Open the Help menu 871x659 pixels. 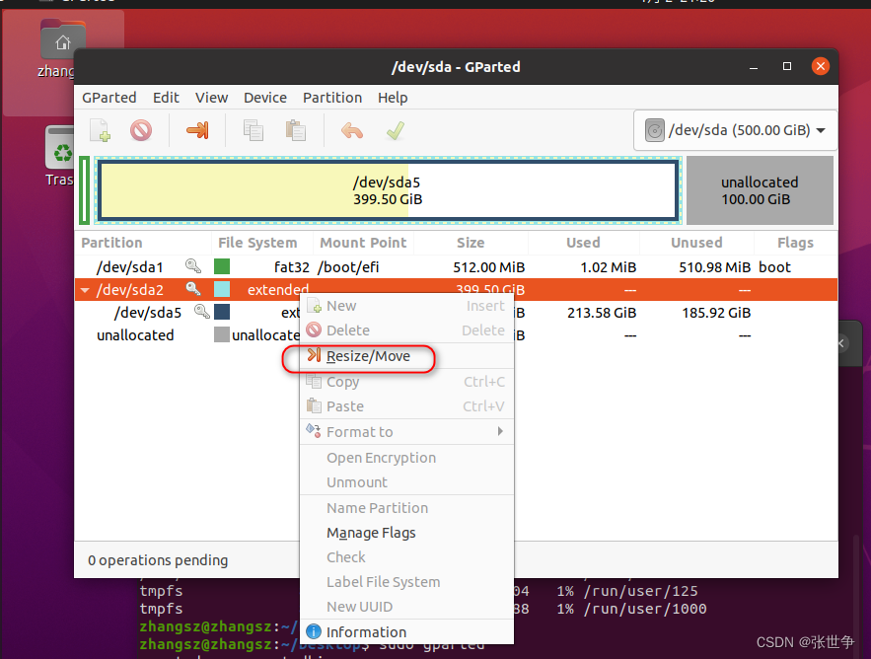(x=393, y=98)
